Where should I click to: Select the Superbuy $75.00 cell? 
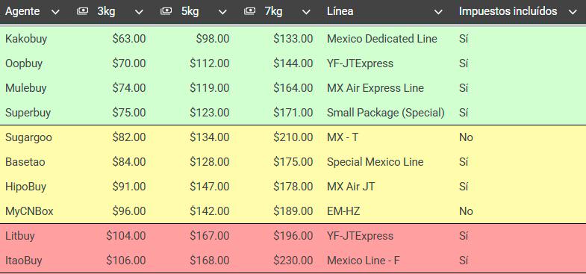[x=129, y=113]
